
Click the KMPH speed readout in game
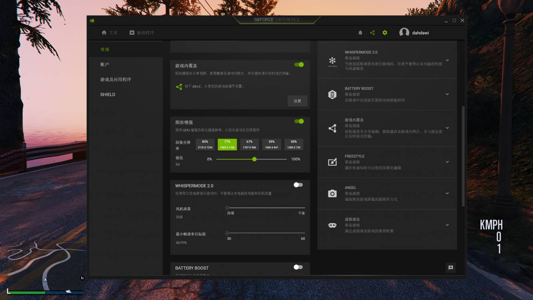click(x=491, y=225)
